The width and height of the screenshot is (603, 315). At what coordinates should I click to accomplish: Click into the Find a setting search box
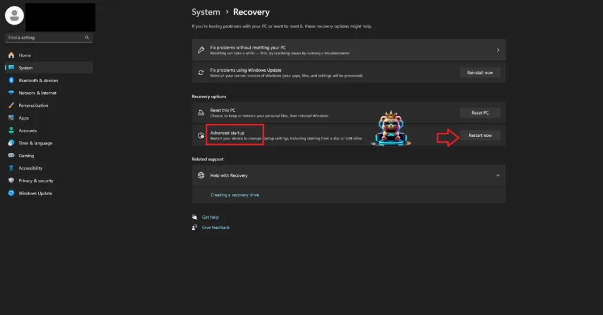[x=48, y=38]
